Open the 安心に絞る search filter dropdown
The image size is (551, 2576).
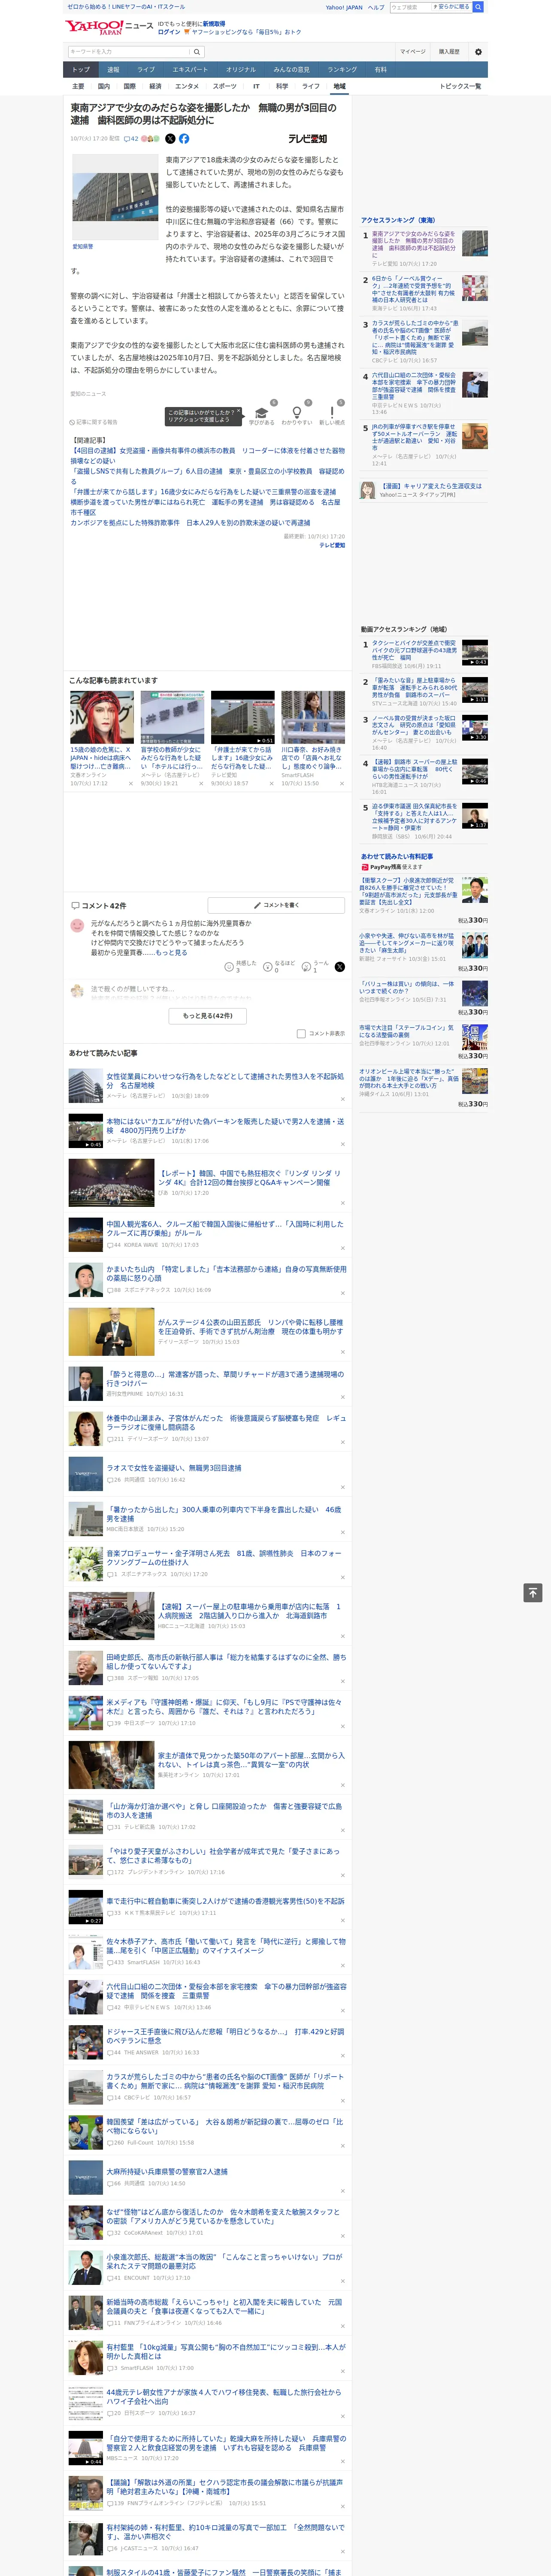pos(452,7)
